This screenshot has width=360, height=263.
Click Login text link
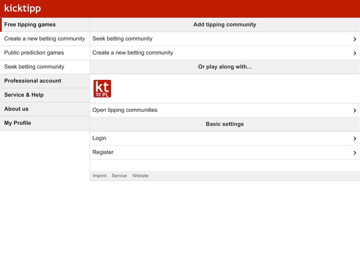point(99,138)
